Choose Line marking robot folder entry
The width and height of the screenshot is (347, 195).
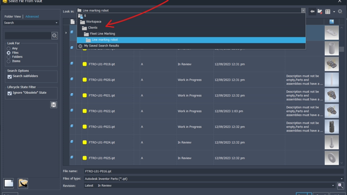(191, 40)
